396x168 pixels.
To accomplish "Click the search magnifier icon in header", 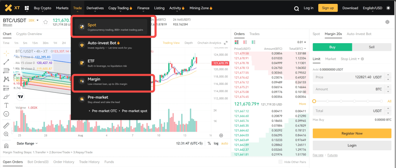I will click(x=297, y=8).
